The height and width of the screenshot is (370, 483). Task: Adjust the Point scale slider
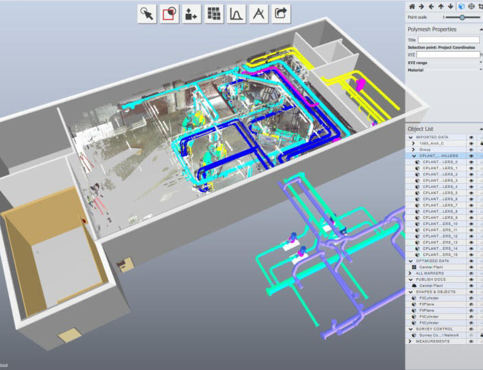pos(462,17)
